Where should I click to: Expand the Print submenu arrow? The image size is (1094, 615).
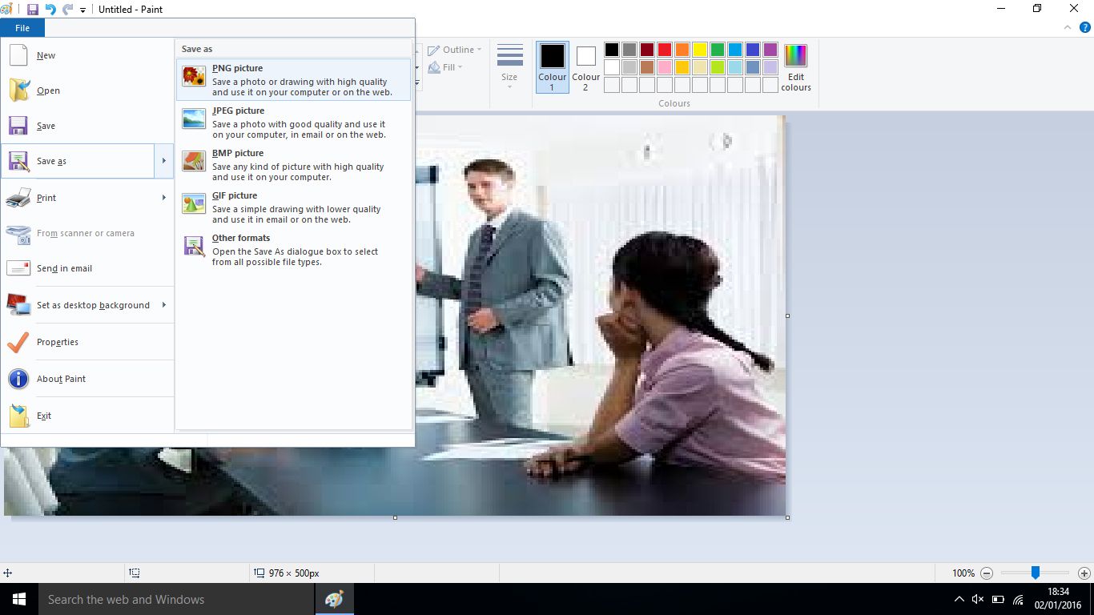pyautogui.click(x=163, y=197)
